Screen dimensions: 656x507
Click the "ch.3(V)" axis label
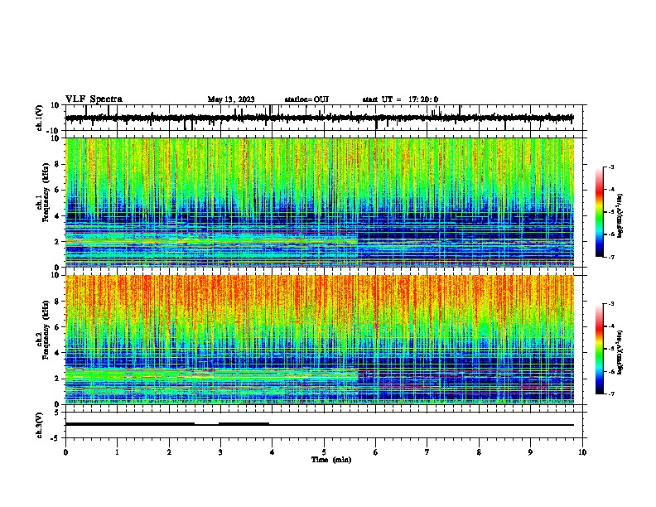[40, 425]
